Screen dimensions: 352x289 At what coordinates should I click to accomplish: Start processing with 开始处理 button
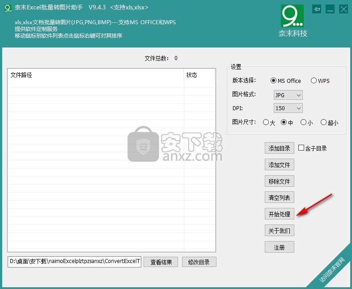[280, 214]
